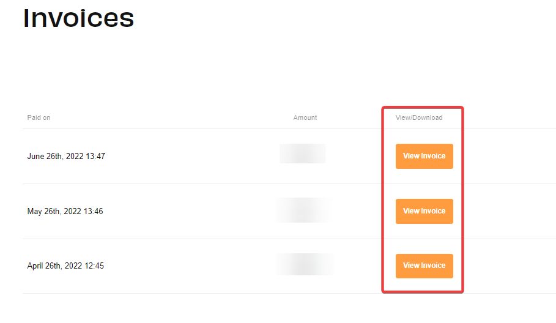Click the 12:45 payment time

pyautogui.click(x=94, y=267)
